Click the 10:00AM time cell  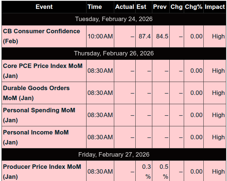point(100,36)
